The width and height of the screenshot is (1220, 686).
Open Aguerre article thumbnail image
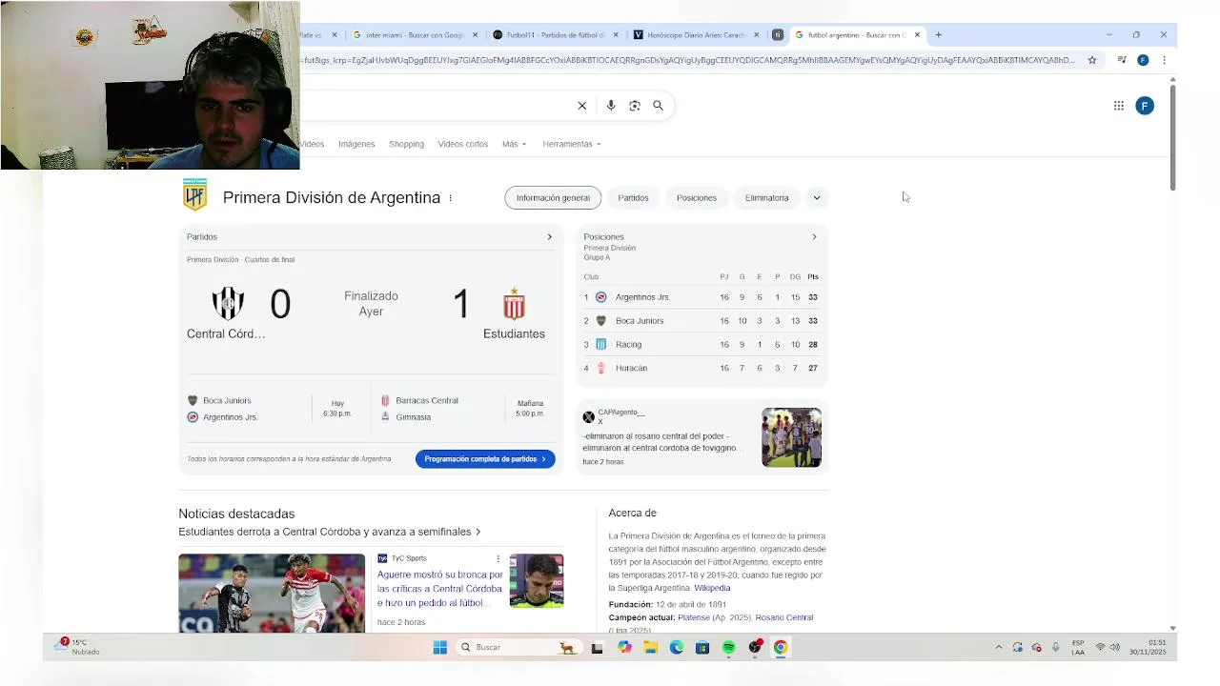[537, 580]
